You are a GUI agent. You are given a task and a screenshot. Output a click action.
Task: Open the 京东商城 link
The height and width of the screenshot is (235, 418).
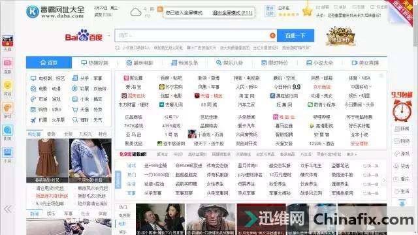[x=322, y=87]
